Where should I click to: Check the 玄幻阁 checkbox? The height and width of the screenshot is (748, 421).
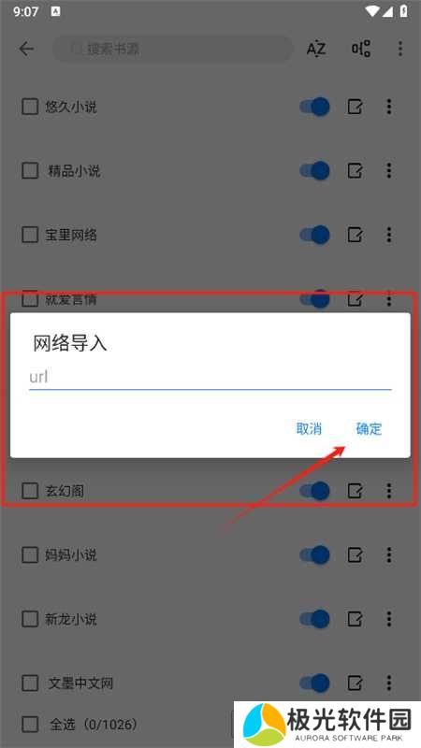[x=30, y=490]
